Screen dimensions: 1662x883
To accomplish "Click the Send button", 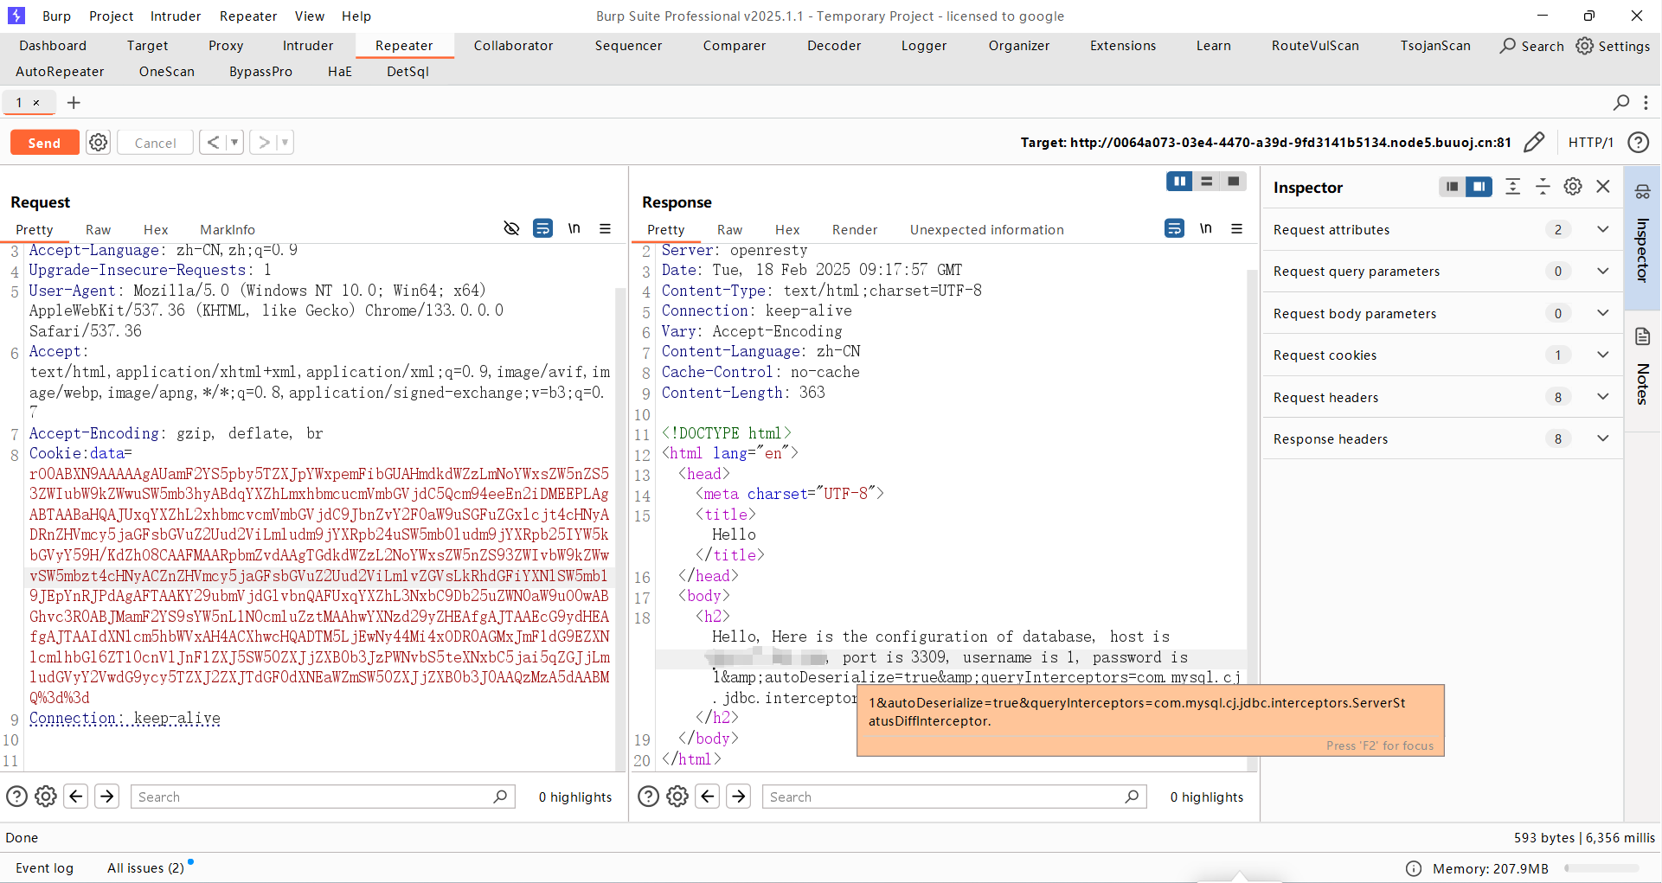I will point(45,143).
